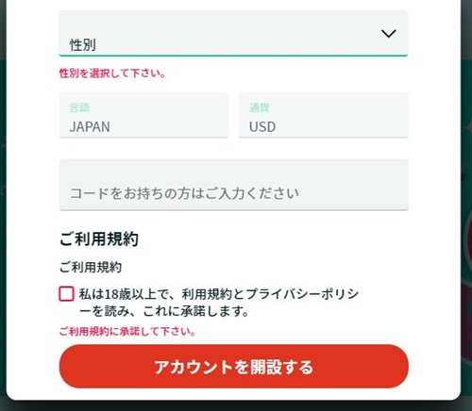Click the アカウントを開設する button
The height and width of the screenshot is (411, 472).
coord(233,367)
